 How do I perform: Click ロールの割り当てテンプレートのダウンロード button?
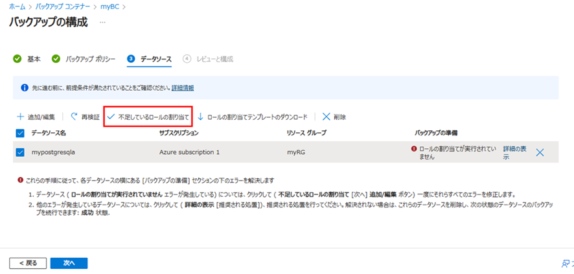(x=252, y=117)
